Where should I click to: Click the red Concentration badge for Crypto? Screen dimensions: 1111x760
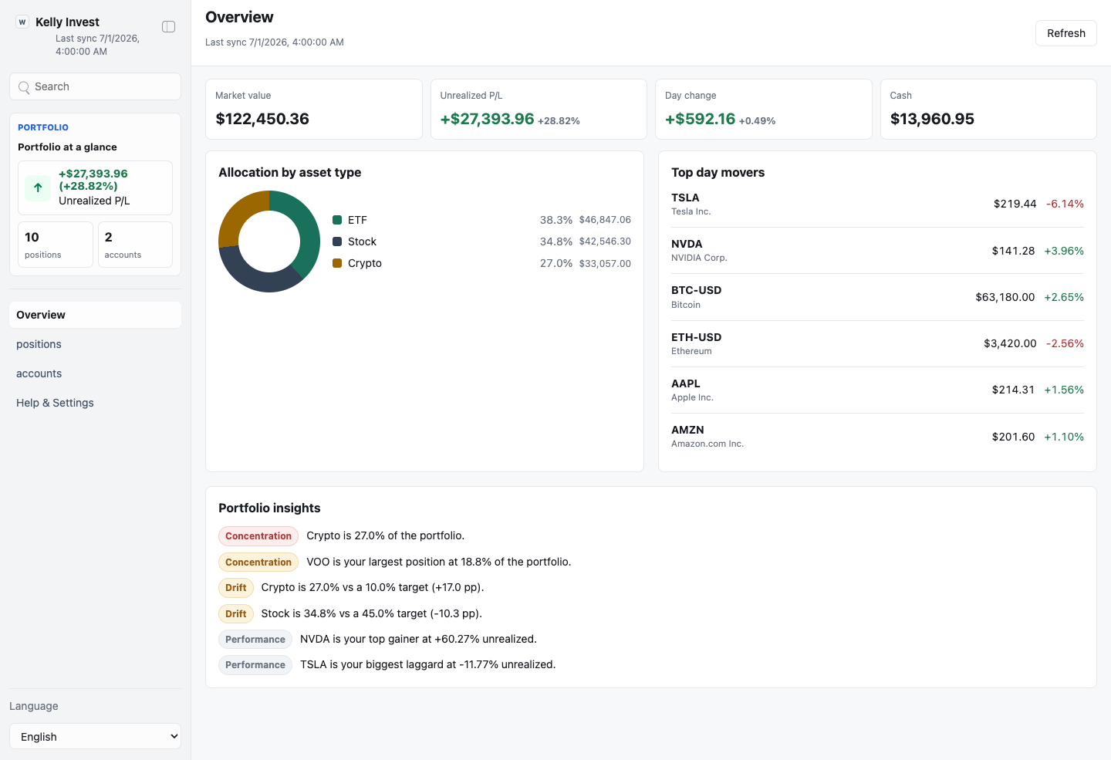coord(258,536)
